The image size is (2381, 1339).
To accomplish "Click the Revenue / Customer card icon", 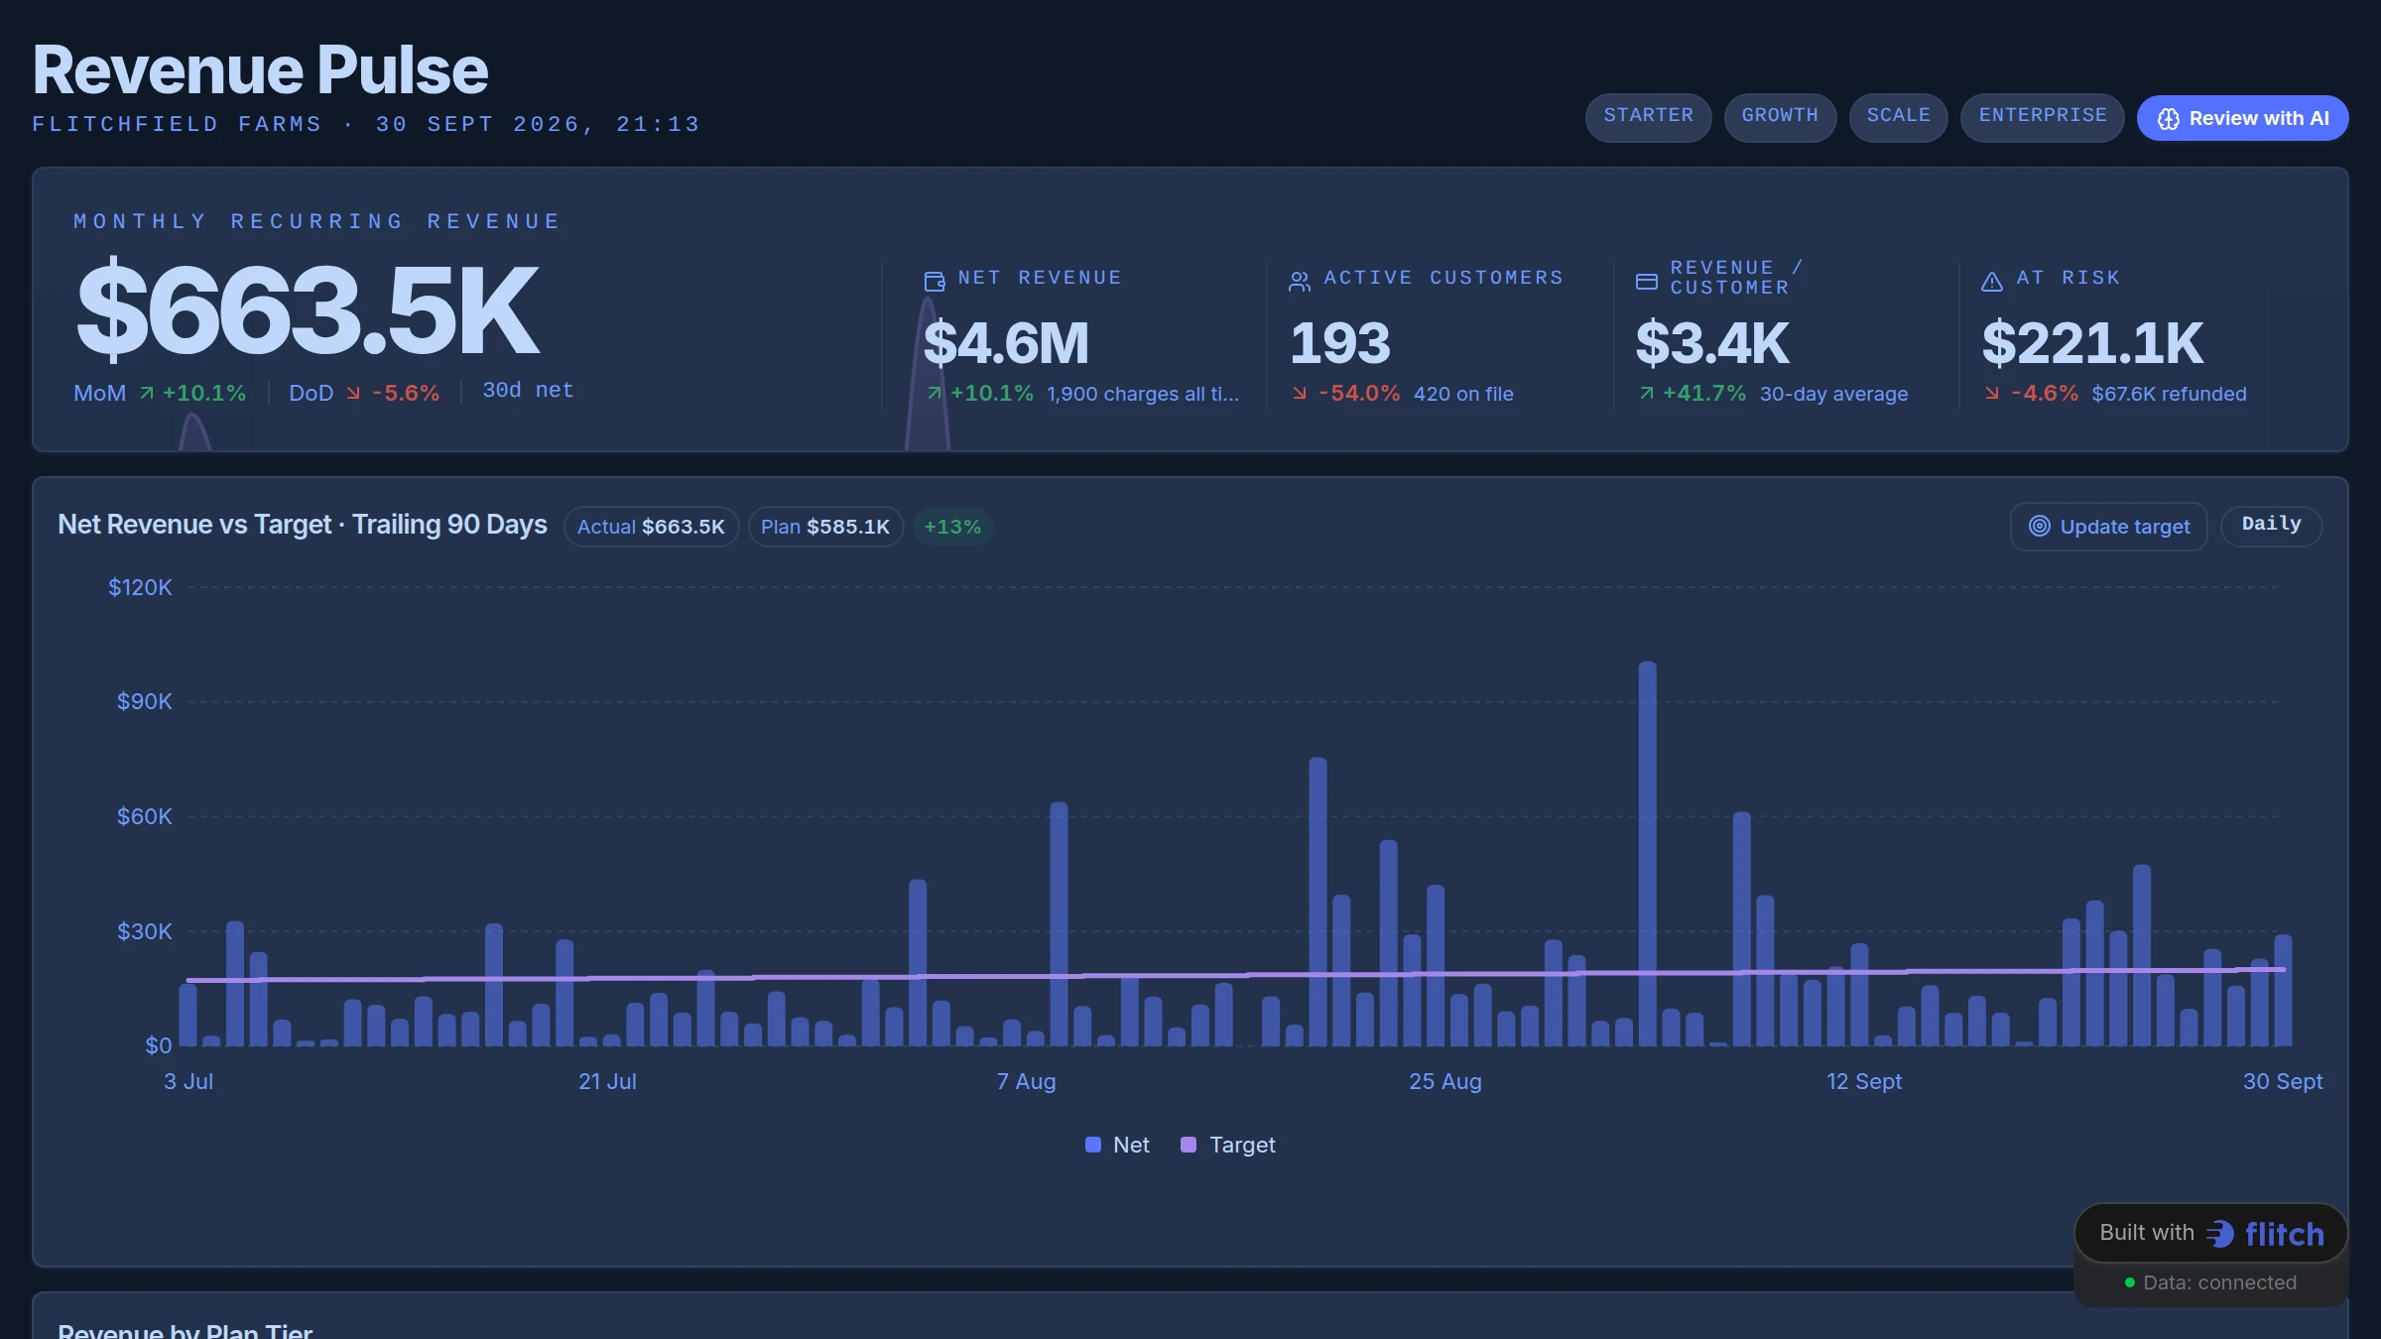I will [1646, 282].
